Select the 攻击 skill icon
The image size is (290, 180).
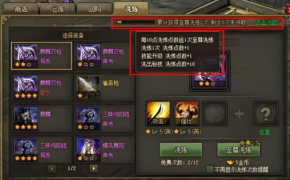[x=158, y=113]
